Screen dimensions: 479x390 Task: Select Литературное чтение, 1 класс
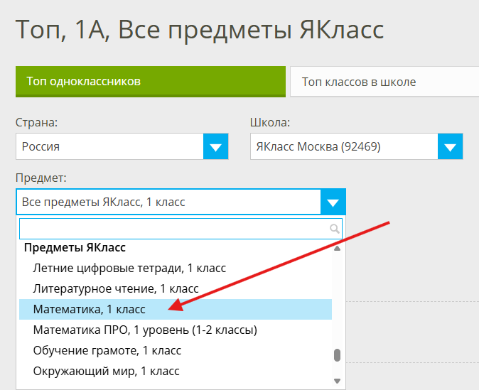pyautogui.click(x=176, y=288)
